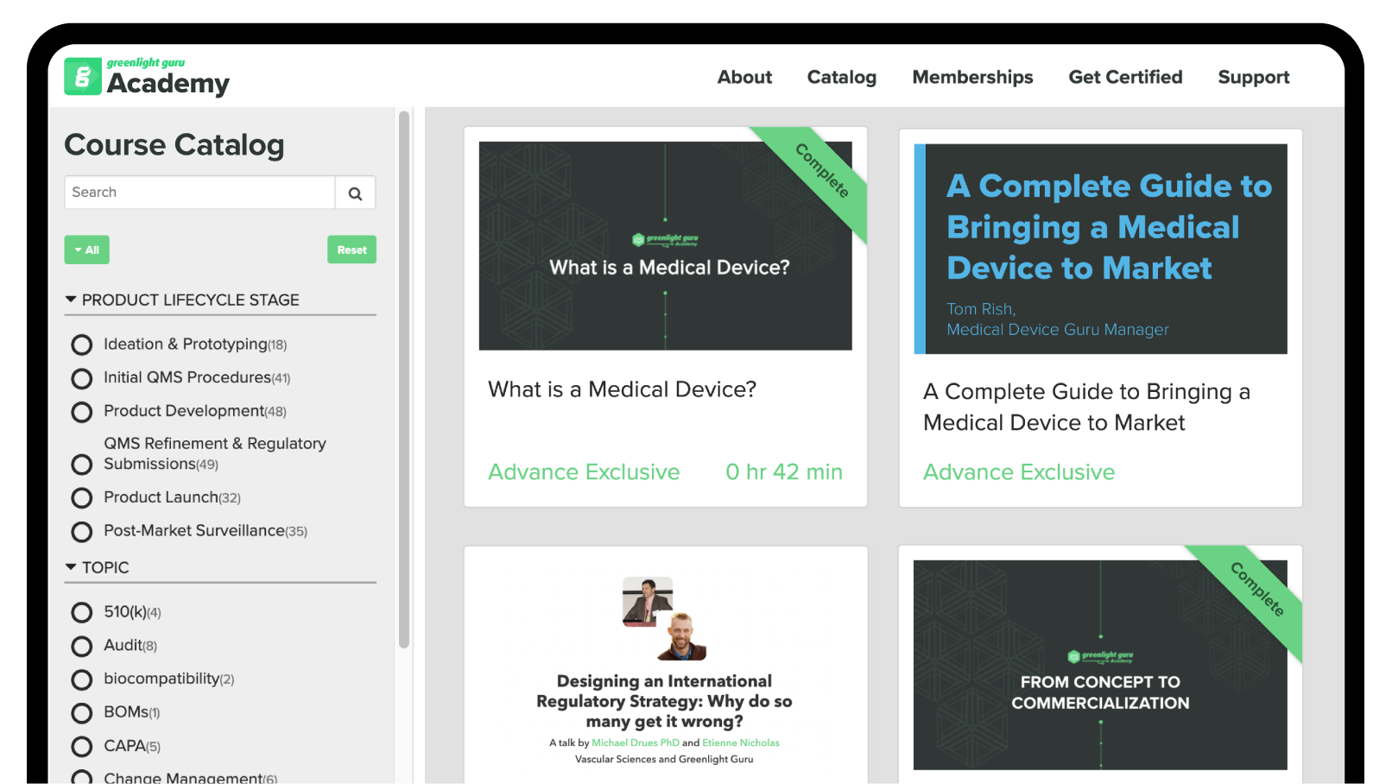Go to Memberships in the top navigation

pos(972,77)
